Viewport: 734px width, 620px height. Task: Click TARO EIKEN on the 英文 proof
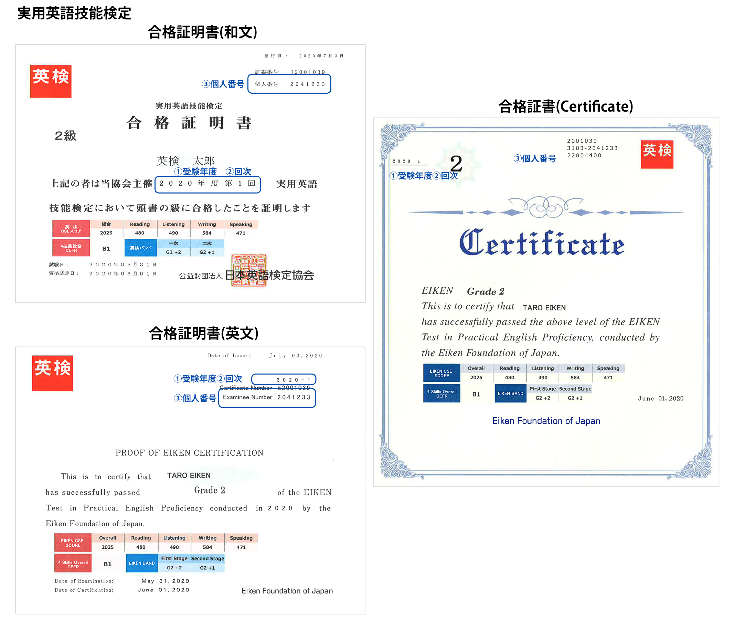(x=189, y=476)
